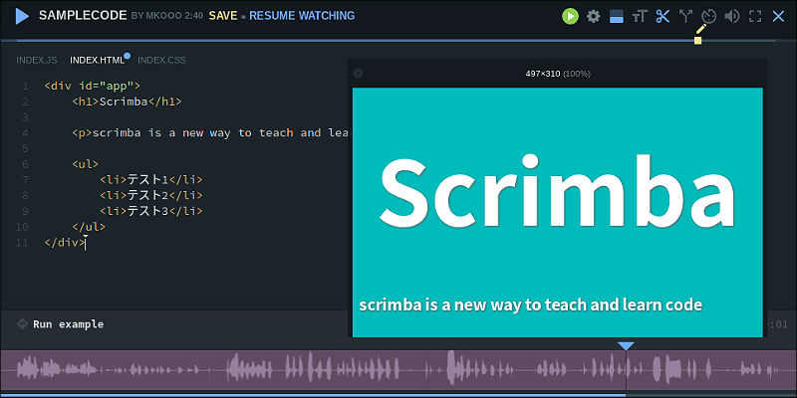
Task: Click the closing </ul> tag line
Action: (89, 227)
